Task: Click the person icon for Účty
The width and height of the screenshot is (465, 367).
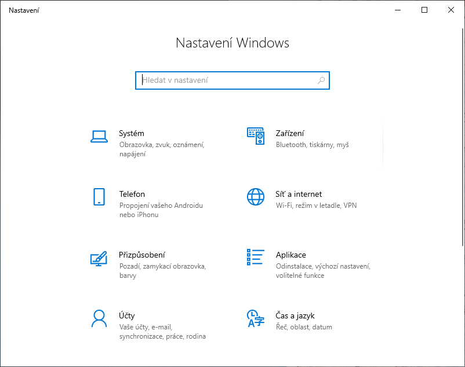Action: point(99,318)
